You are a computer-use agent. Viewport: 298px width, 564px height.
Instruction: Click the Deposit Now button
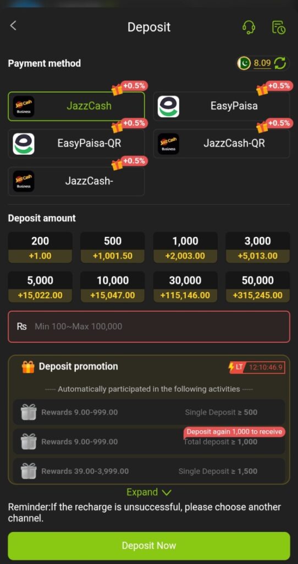coord(149,546)
